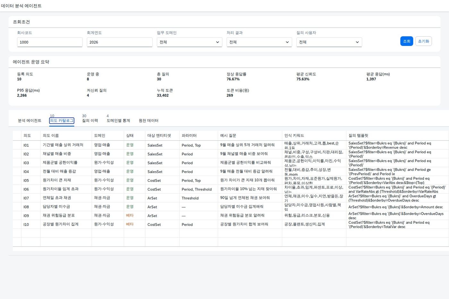Switch to the 도메인별 통계 tab

pyautogui.click(x=118, y=120)
